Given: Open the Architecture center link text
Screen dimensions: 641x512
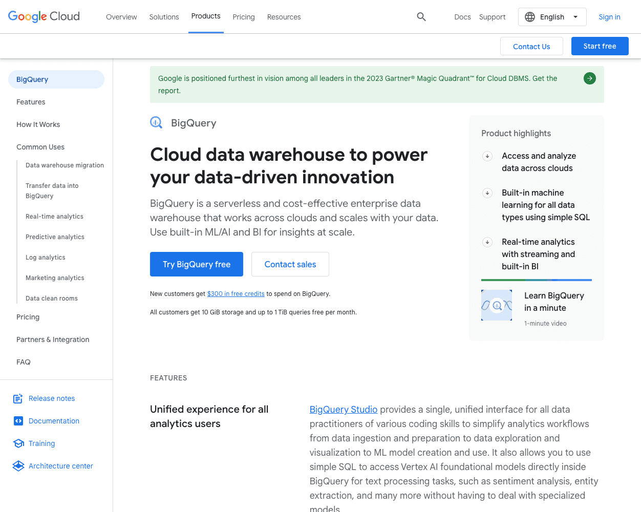Looking at the screenshot, I should click(x=61, y=466).
